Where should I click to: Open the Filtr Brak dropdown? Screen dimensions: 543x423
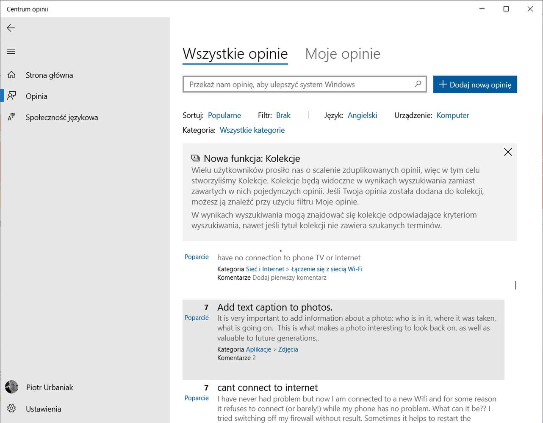point(283,115)
